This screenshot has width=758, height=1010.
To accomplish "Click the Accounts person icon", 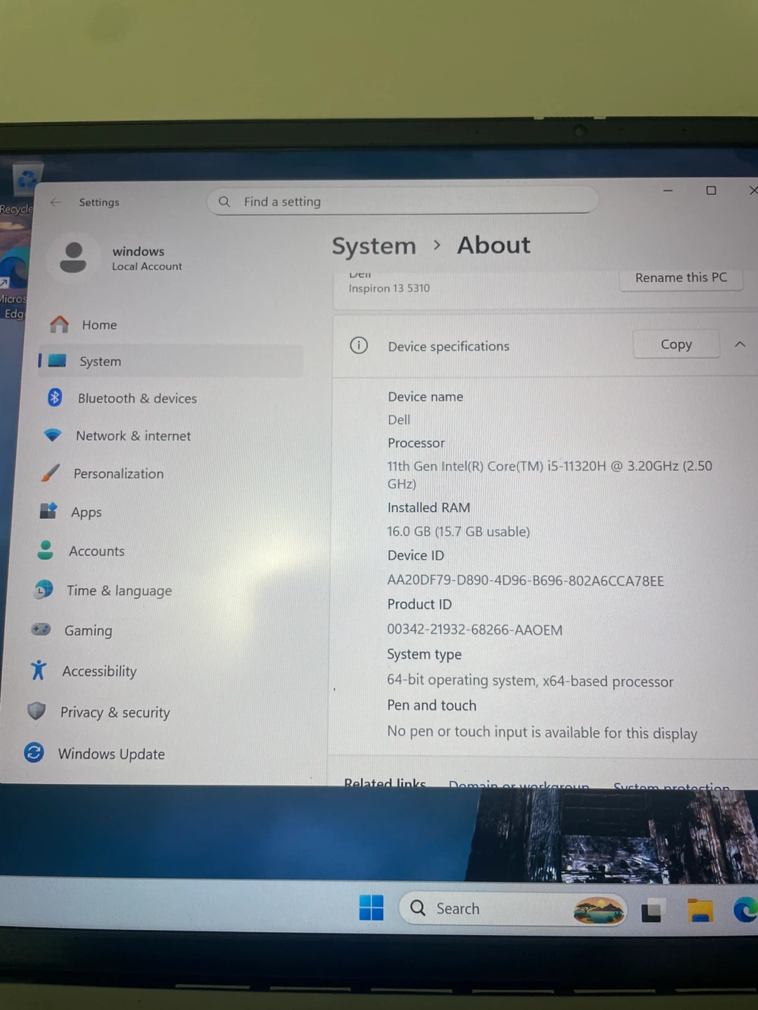I will [x=46, y=550].
